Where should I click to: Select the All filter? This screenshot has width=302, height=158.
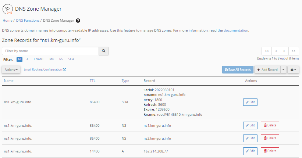point(19,59)
